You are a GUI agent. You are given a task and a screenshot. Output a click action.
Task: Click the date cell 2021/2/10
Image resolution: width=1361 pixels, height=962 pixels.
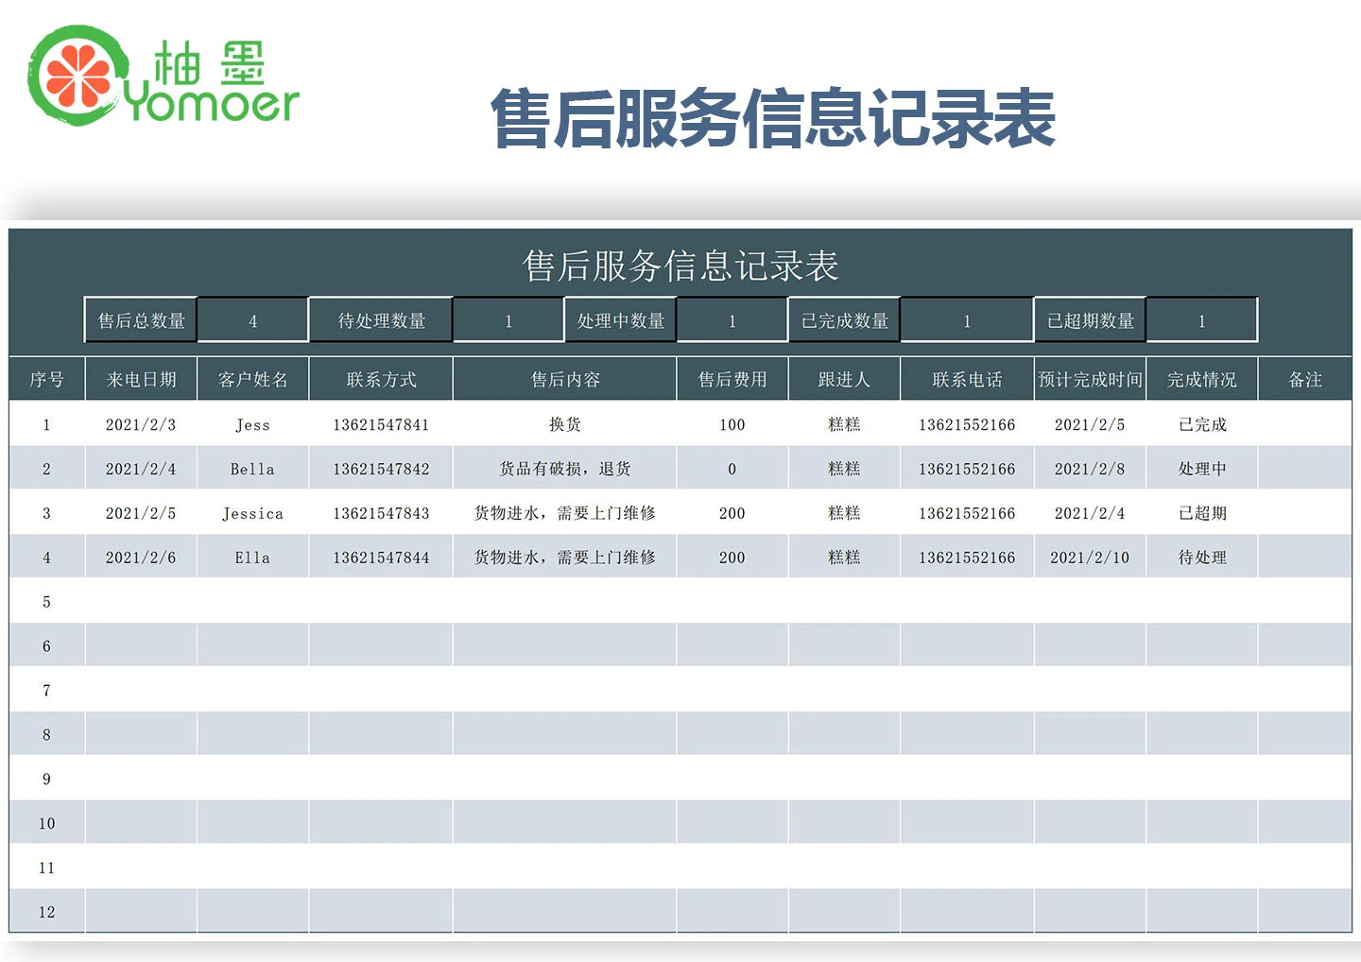click(x=1089, y=558)
